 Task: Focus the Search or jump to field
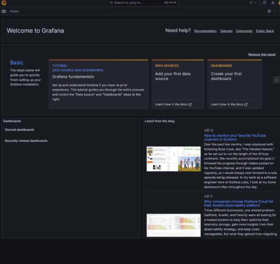point(143,3)
